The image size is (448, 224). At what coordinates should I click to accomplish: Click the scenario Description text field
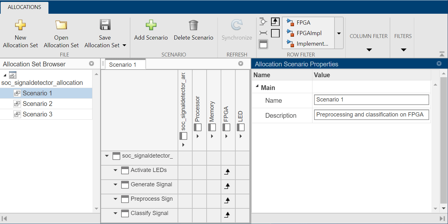[x=371, y=115]
